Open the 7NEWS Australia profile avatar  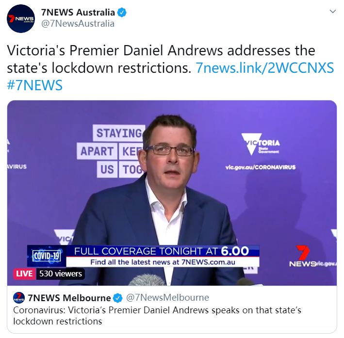click(21, 18)
